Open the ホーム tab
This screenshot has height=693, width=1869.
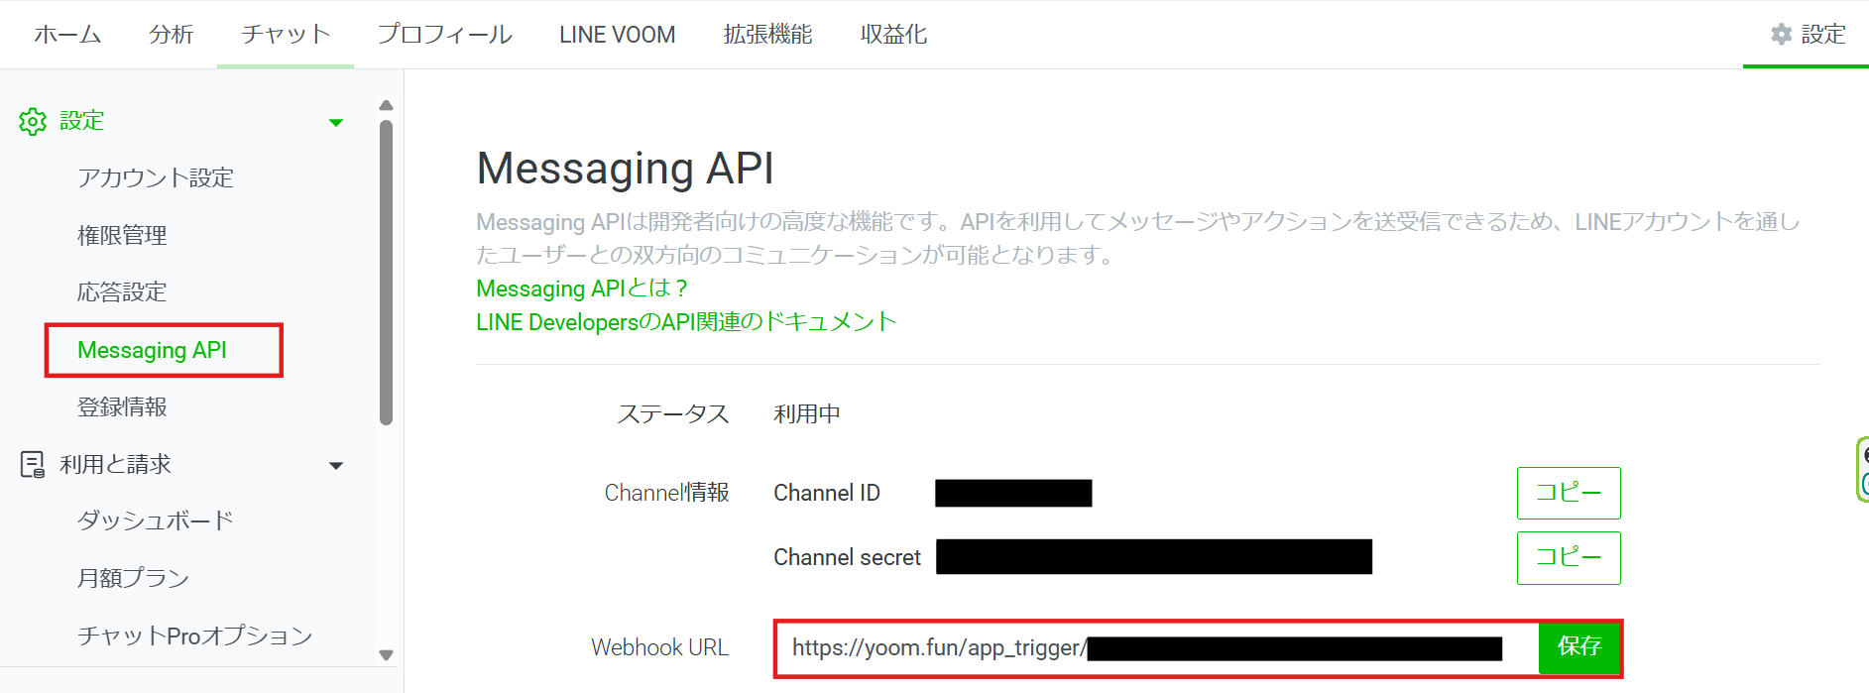pos(67,35)
